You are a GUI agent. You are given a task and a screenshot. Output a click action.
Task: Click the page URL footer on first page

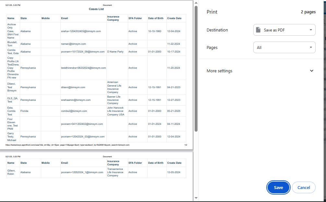pos(67,145)
